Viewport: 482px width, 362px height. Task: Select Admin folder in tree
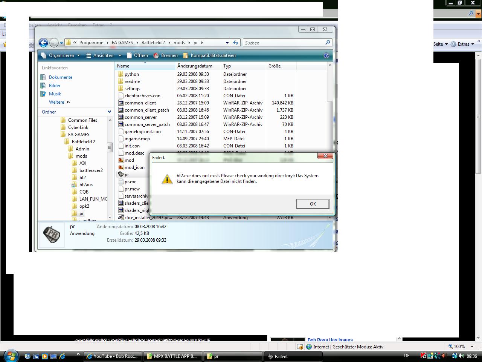coord(82,149)
